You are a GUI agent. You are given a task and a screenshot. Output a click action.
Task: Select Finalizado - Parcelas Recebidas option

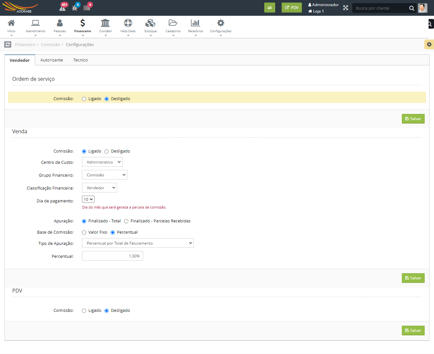click(x=126, y=221)
